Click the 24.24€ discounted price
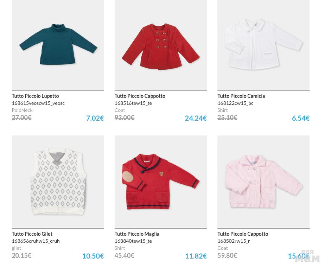The height and width of the screenshot is (267, 325). tap(196, 118)
